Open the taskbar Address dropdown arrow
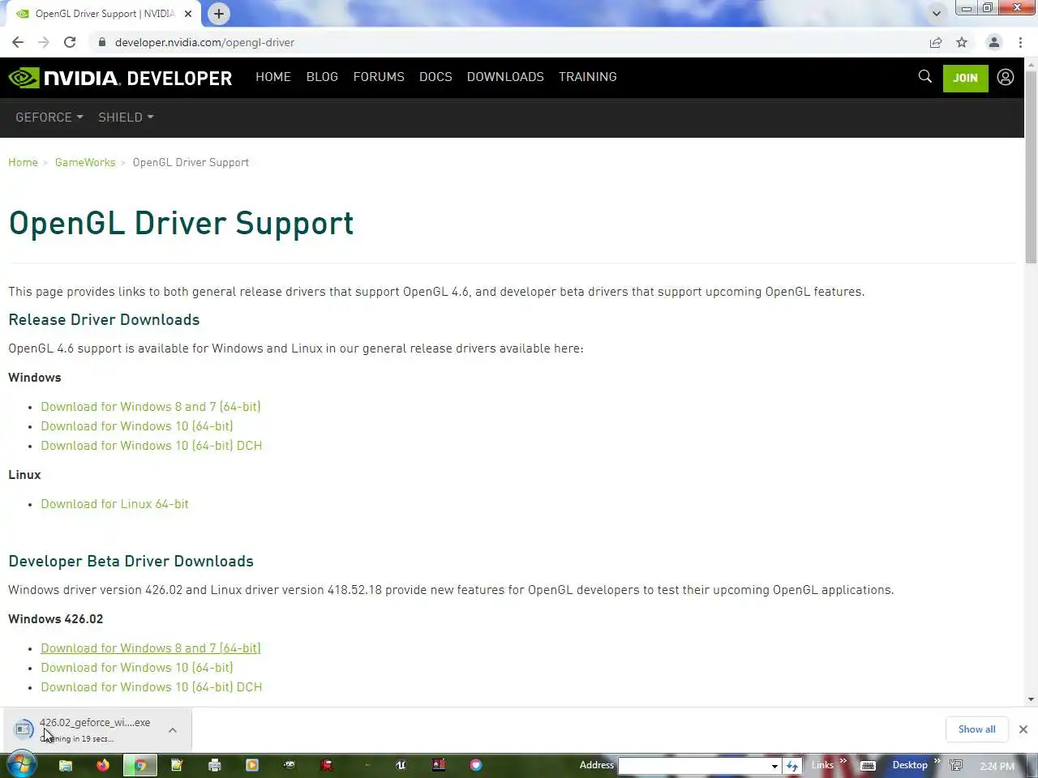Viewport: 1038px width, 778px height. [x=774, y=766]
